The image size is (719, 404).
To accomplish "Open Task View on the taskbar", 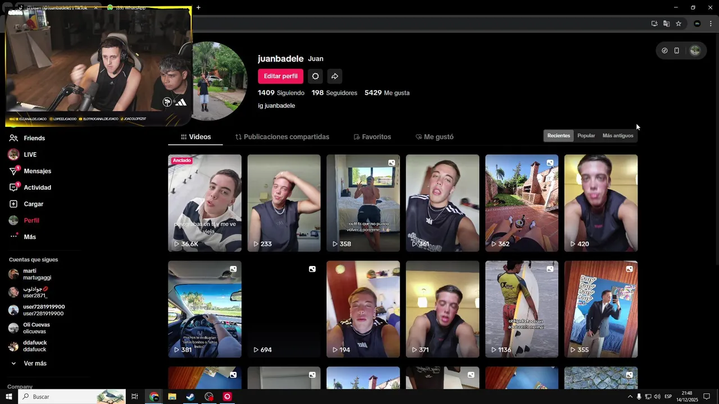I will point(135,397).
